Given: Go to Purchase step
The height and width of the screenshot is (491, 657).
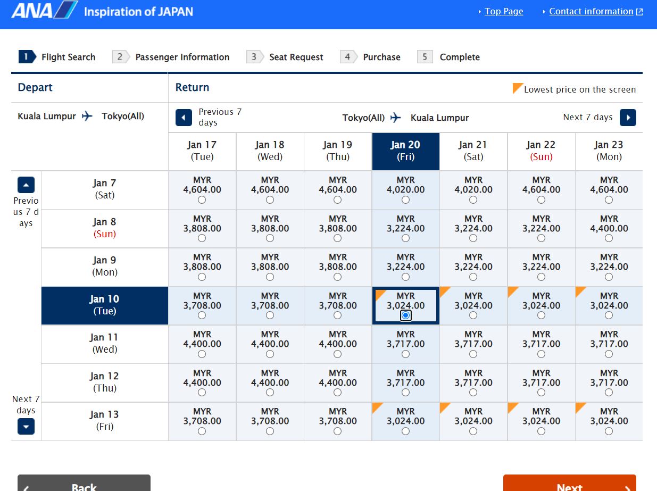Looking at the screenshot, I should pos(370,57).
